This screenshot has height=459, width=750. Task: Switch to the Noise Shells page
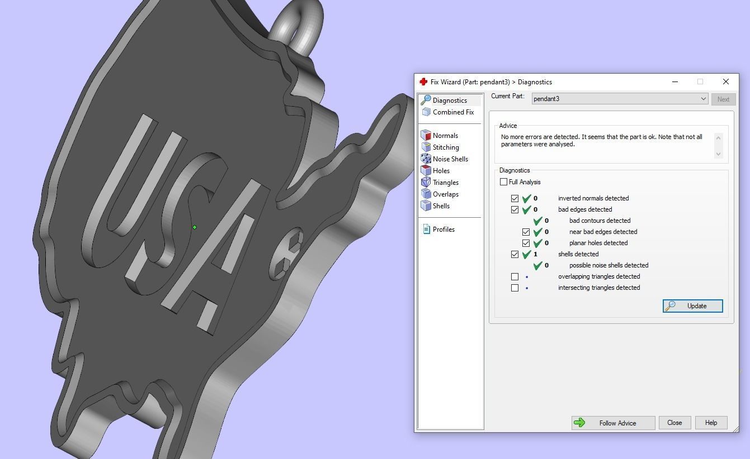[x=450, y=159]
